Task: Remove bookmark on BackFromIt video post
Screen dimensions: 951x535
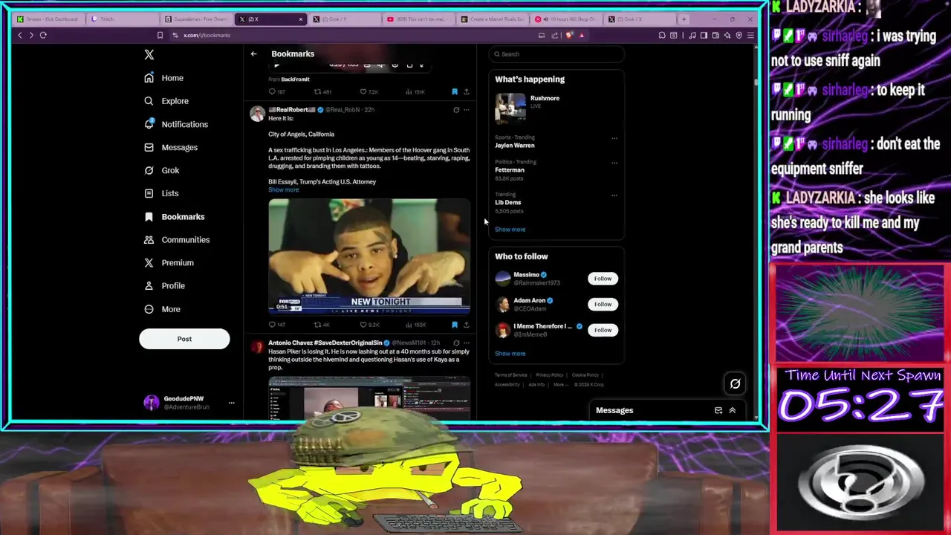Action: coord(455,92)
